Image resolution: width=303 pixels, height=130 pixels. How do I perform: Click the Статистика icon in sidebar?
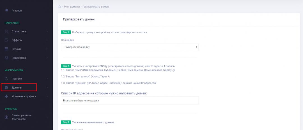6,31
